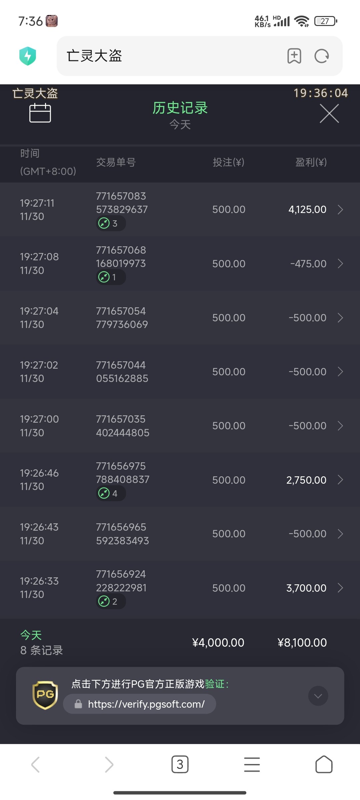Go forward in browser navigation
Viewport: 360px width, 800px height.
click(x=109, y=764)
